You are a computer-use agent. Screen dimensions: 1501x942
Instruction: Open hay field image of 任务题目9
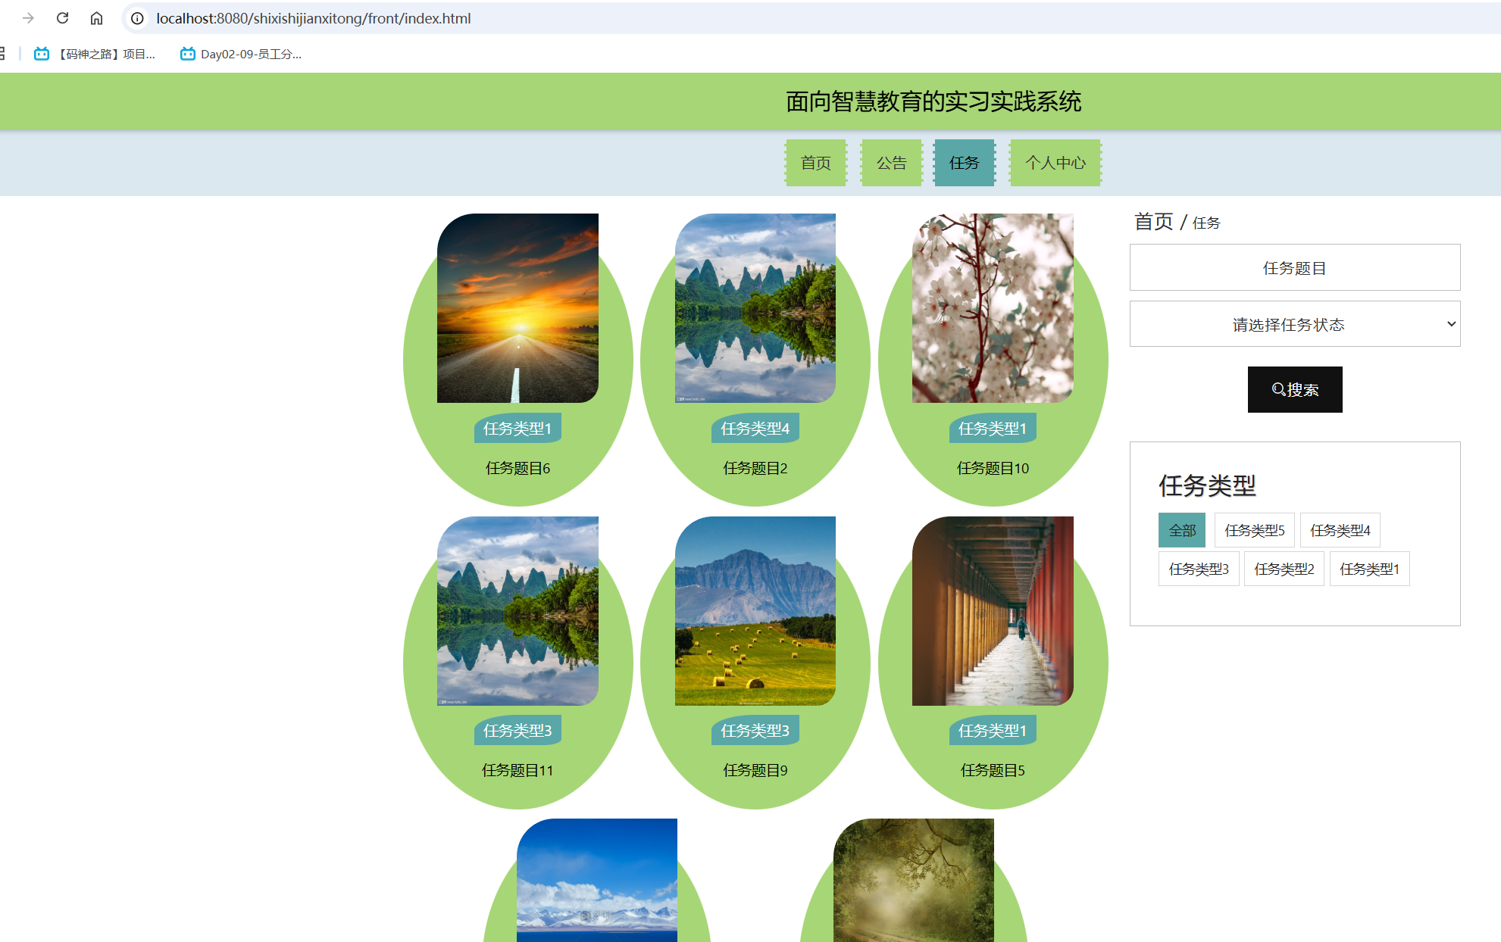(x=755, y=611)
